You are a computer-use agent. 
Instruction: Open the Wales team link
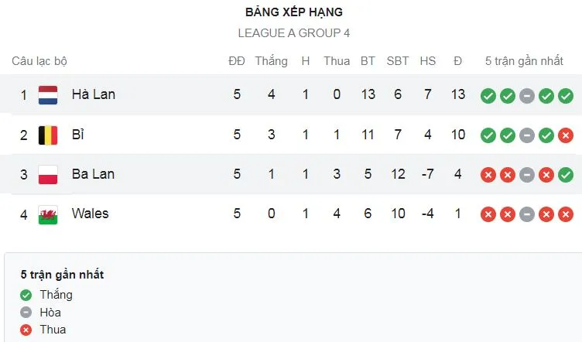click(90, 214)
